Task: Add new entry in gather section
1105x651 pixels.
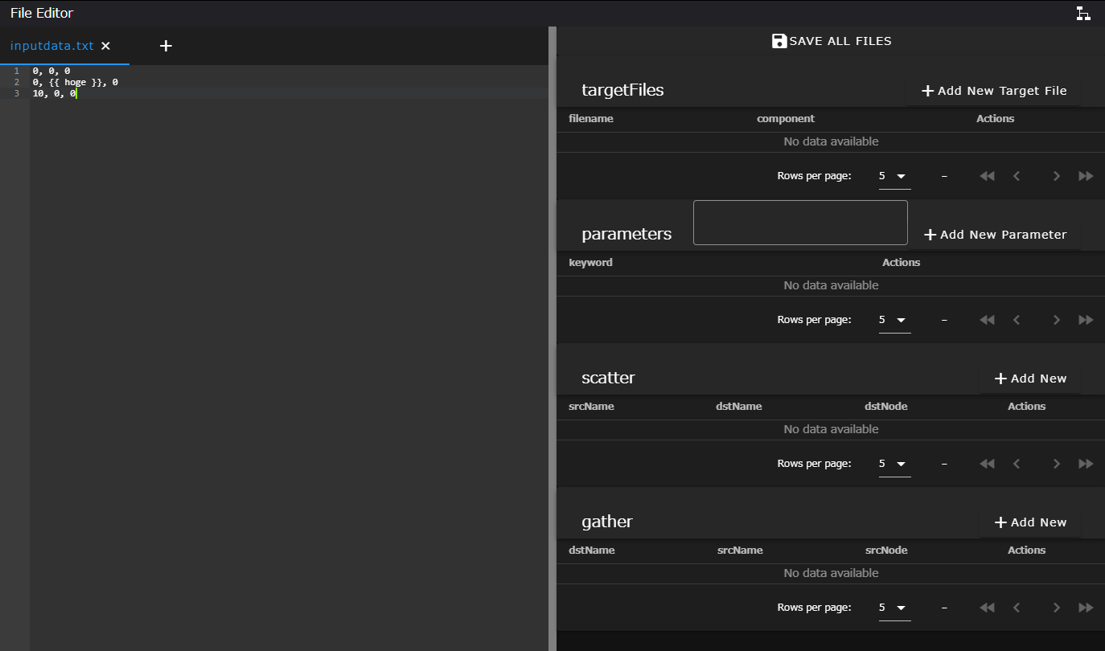Action: [1030, 522]
